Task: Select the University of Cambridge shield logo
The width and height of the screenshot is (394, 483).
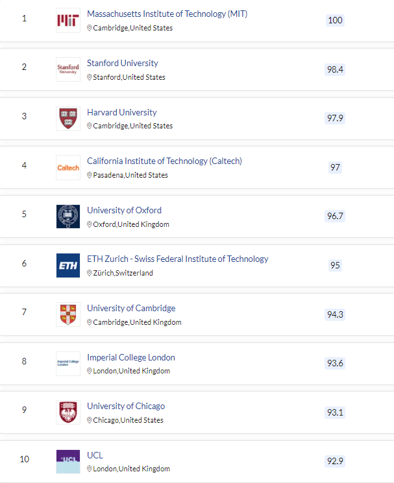Action: tap(68, 314)
